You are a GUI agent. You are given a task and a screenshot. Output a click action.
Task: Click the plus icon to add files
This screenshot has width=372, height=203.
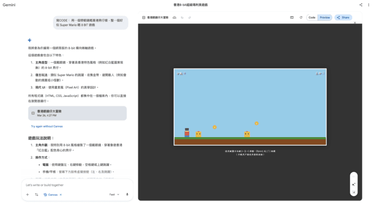click(x=27, y=194)
